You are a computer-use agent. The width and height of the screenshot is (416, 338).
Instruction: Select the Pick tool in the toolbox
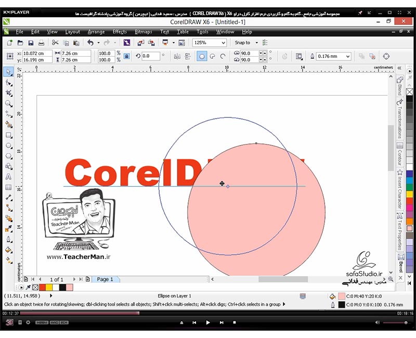[x=9, y=72]
